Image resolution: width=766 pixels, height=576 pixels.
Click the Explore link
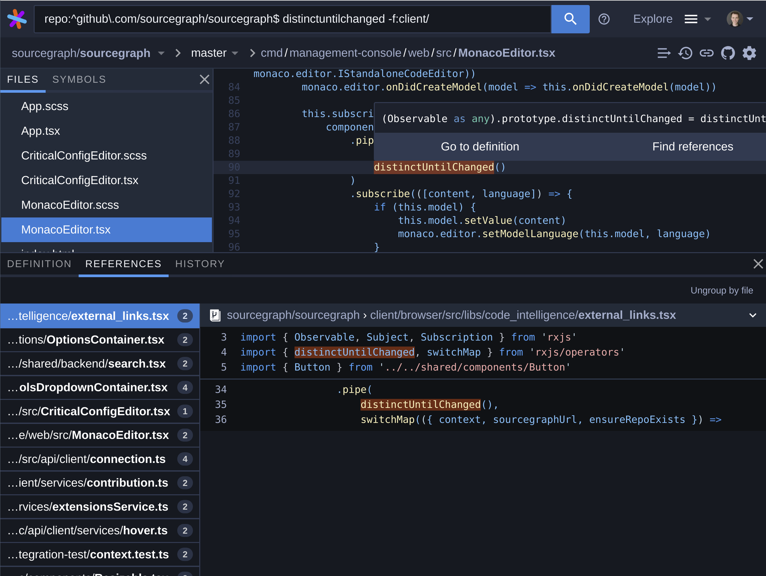click(x=652, y=19)
